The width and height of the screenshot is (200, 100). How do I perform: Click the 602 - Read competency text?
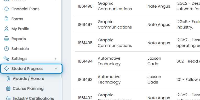tap(188, 61)
